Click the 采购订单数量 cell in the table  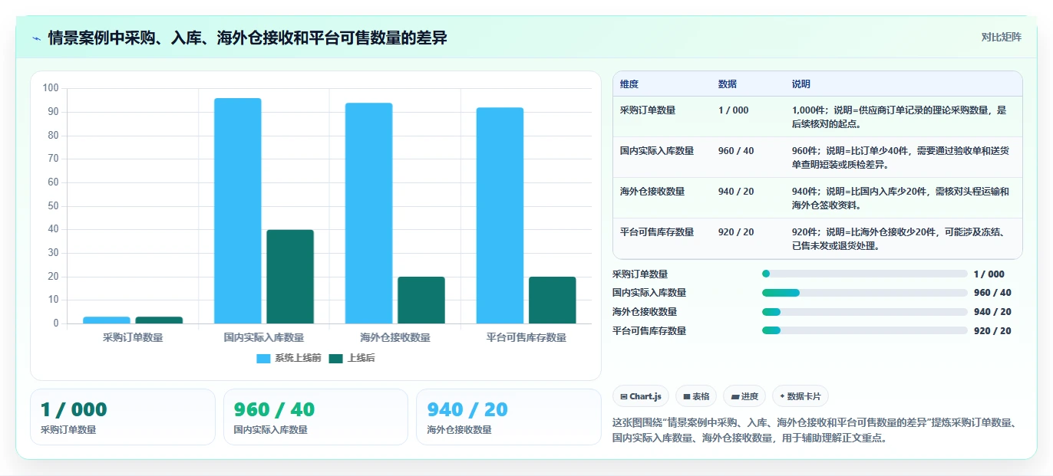tap(648, 110)
